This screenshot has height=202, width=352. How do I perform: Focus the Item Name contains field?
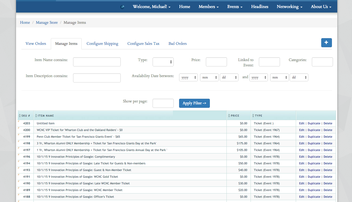coord(97,62)
